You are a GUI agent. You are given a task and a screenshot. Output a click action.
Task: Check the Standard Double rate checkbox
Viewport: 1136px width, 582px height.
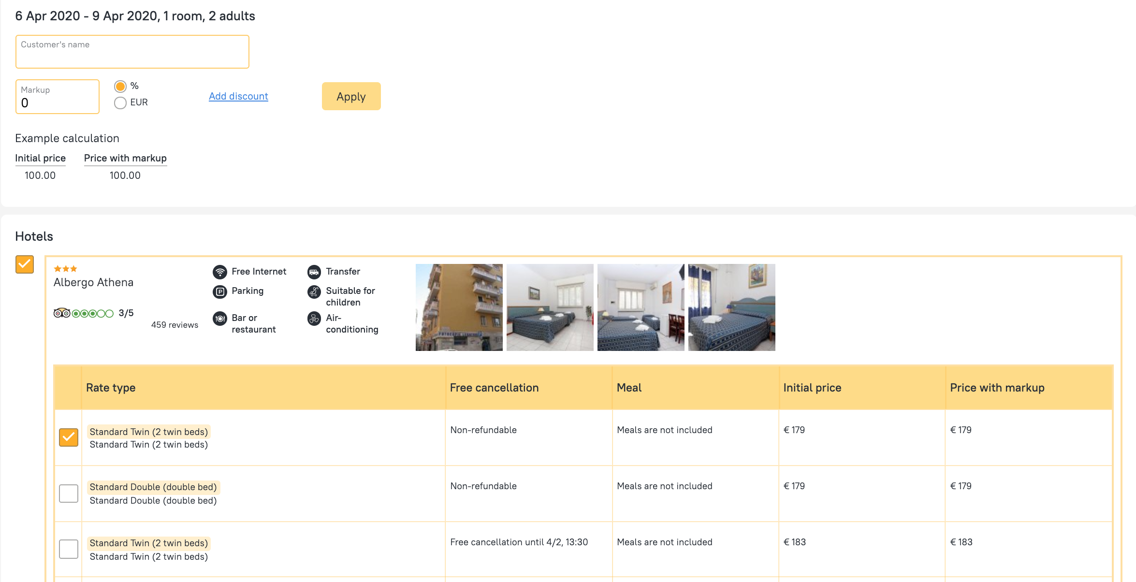tap(69, 494)
